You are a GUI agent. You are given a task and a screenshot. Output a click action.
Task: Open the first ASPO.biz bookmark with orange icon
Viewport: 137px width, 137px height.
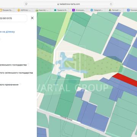(24, 10)
